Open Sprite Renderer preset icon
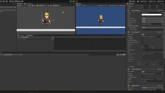Image resolution: width=165 pixels, height=93 pixels. point(160,11)
